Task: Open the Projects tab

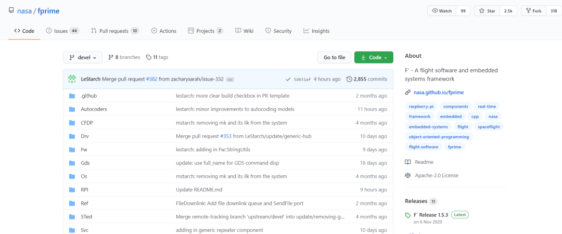Action: click(x=206, y=31)
